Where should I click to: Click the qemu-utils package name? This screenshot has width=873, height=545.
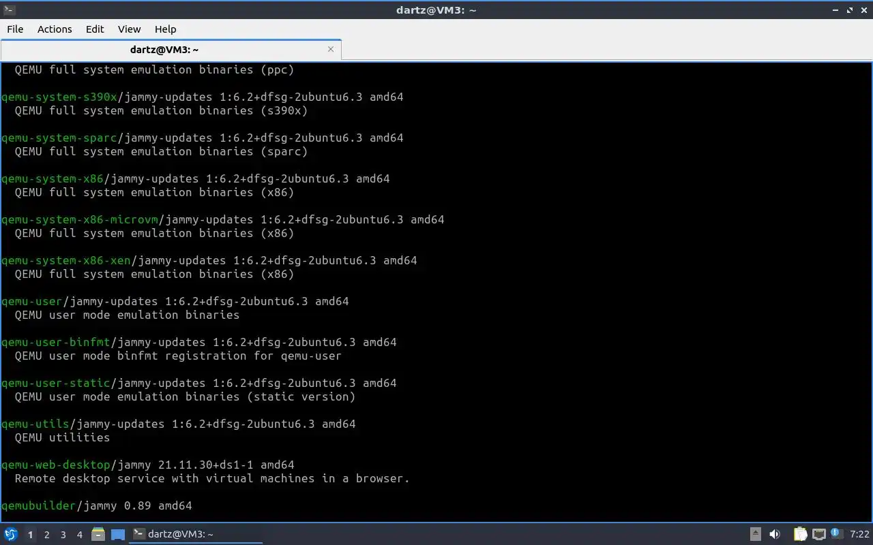coord(35,424)
